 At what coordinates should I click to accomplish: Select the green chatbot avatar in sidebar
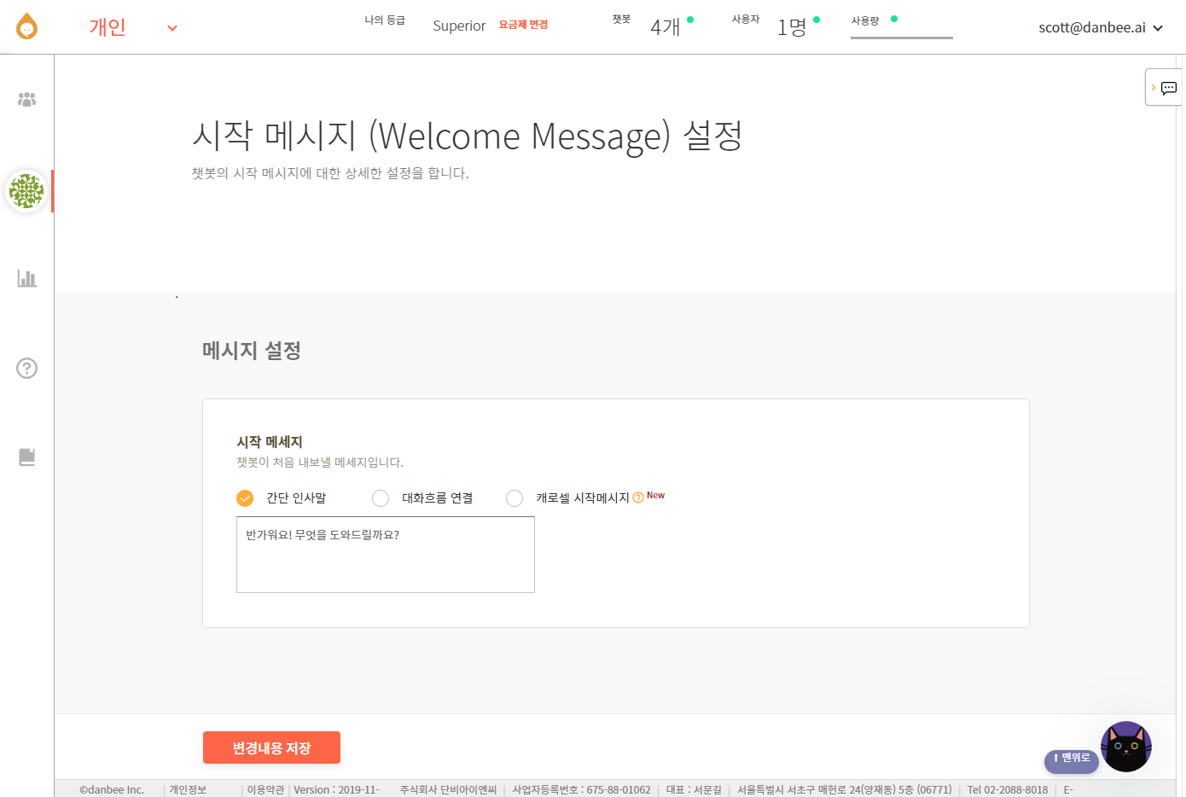pos(26,191)
